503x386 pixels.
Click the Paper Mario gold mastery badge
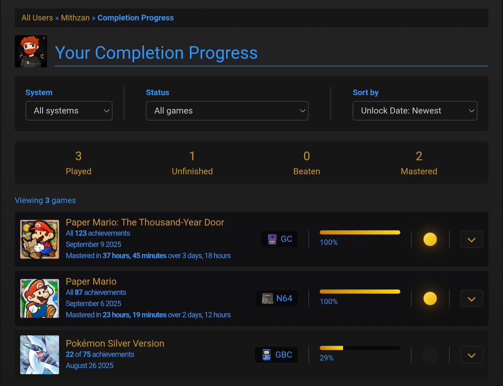tap(430, 299)
